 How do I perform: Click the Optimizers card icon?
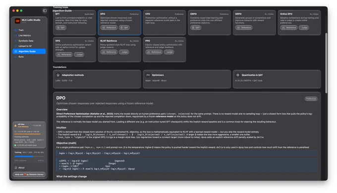pyautogui.click(x=148, y=75)
